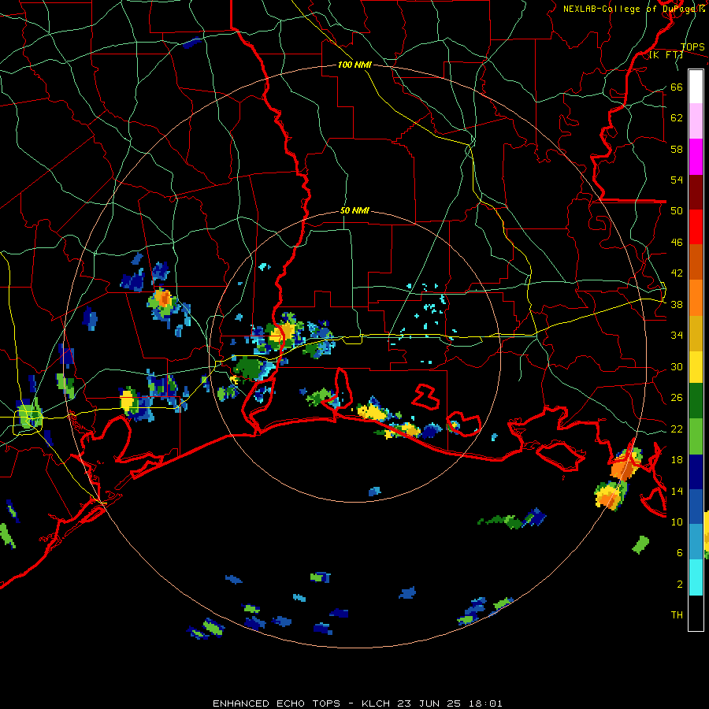Screen dimensions: 709x709
Task: Click the 22 legend value
Action: [677, 429]
